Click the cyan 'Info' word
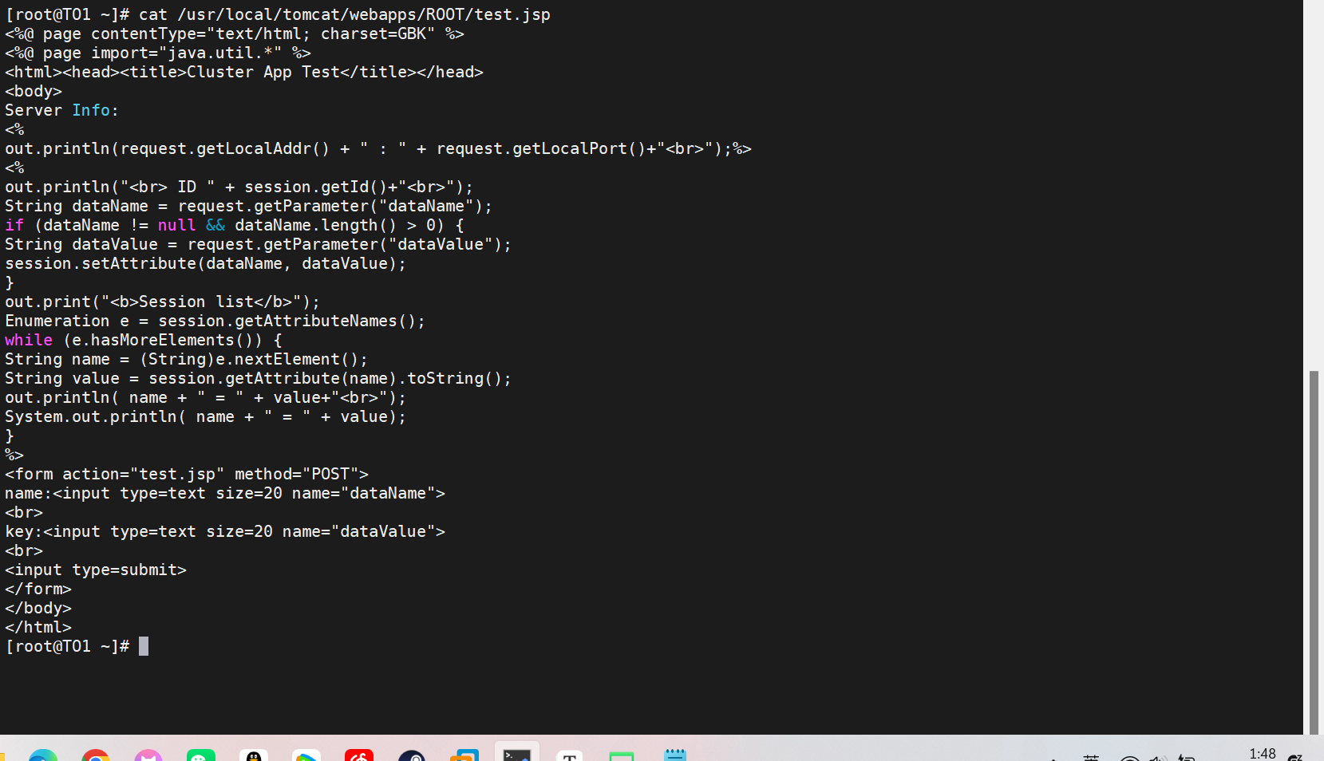 coord(91,110)
